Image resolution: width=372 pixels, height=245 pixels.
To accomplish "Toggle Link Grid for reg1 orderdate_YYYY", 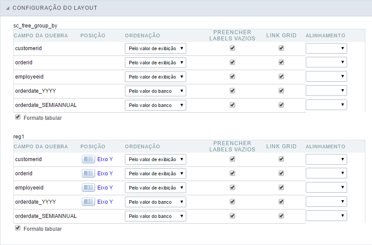I will click(281, 202).
